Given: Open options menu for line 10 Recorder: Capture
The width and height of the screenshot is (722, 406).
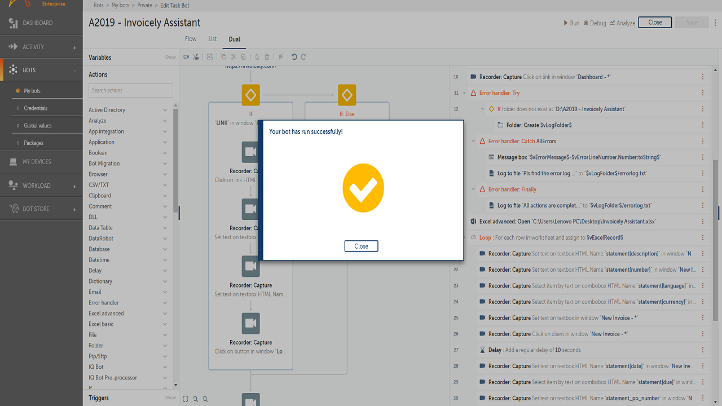Looking at the screenshot, I should 703,77.
